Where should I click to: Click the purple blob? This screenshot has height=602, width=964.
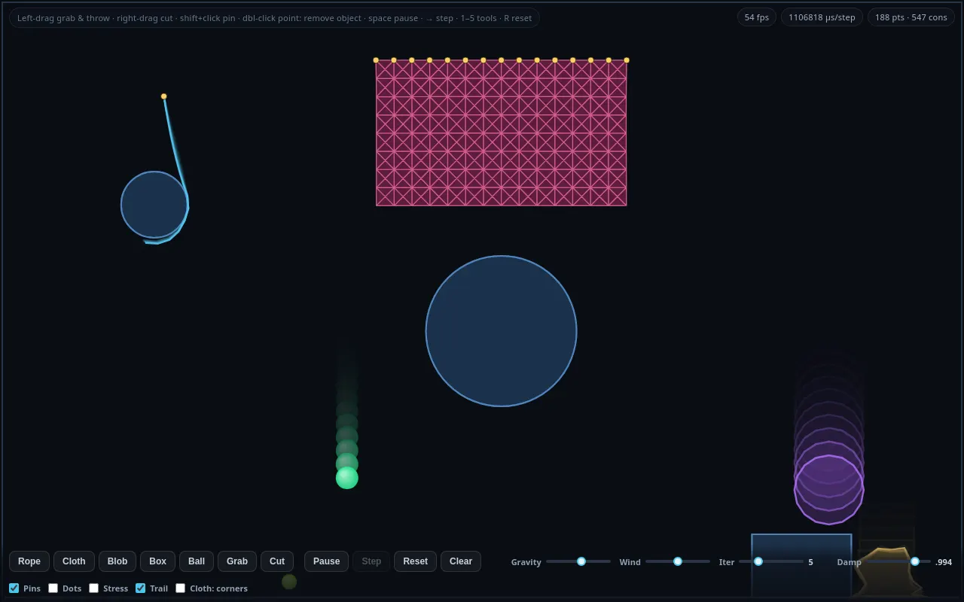[x=829, y=490]
